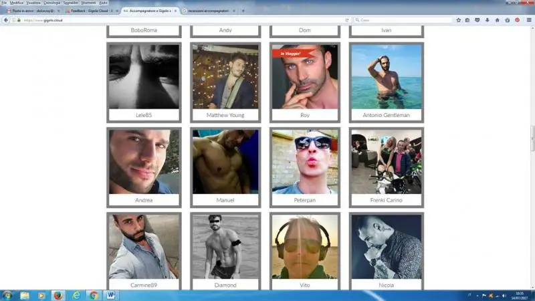Open a new tab with plus button
The height and width of the screenshot is (301, 535).
tap(243, 11)
